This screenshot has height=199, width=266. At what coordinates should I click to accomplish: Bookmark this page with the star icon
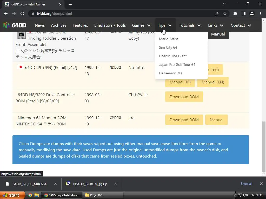click(x=225, y=13)
